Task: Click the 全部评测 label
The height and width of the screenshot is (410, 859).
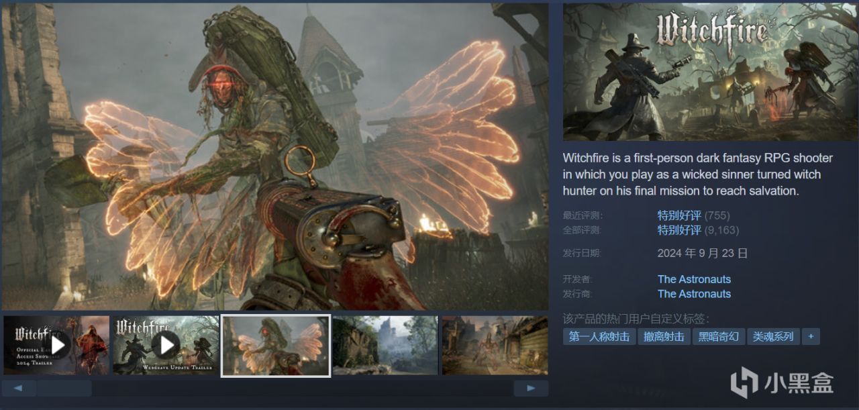Action: tap(583, 230)
